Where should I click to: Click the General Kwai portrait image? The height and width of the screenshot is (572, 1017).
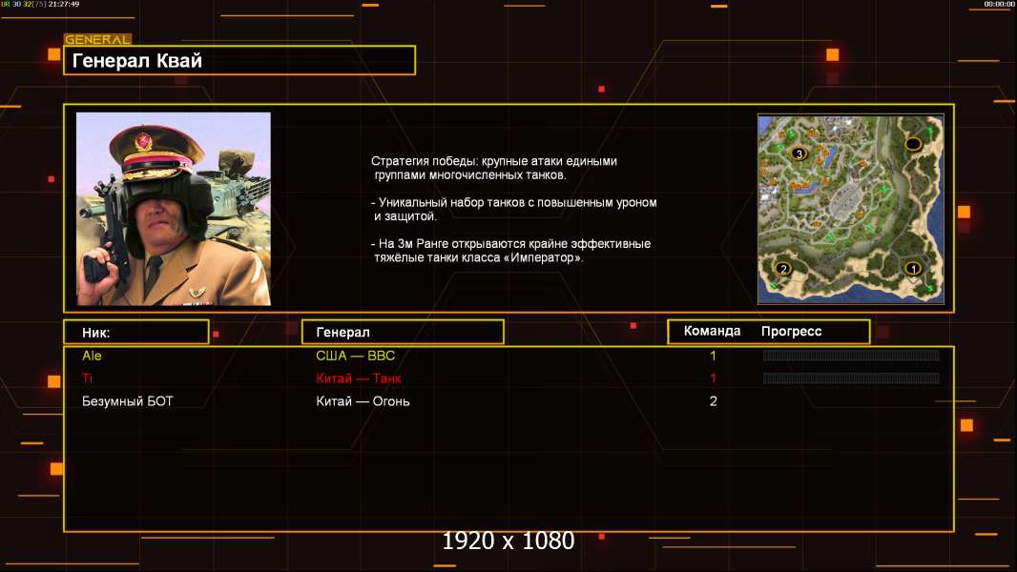(174, 209)
